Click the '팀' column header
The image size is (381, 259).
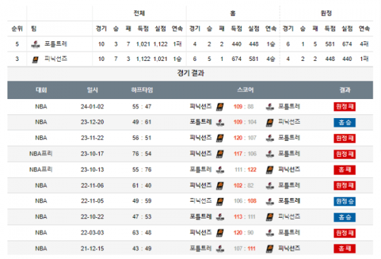coord(34,29)
